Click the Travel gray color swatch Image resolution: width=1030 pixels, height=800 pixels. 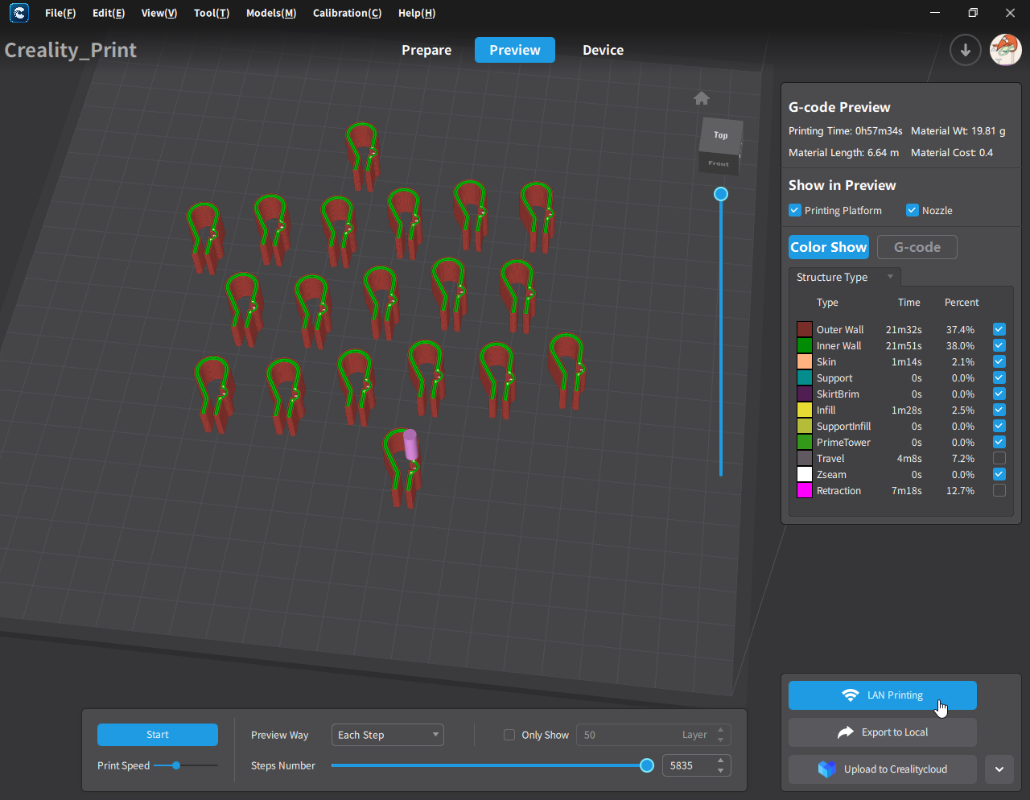pyautogui.click(x=805, y=458)
